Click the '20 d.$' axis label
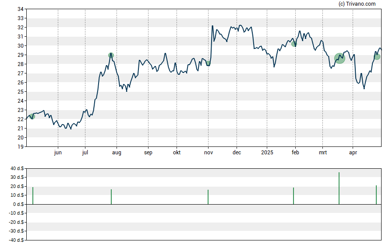The height and width of the screenshot is (247, 389). point(17,186)
